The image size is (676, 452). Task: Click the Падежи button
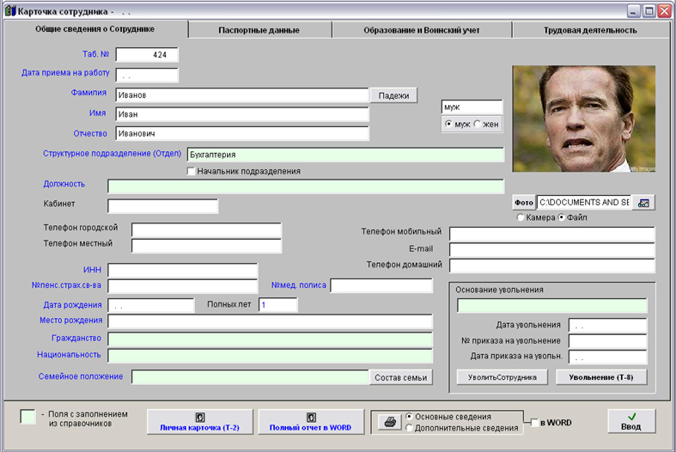pyautogui.click(x=394, y=95)
